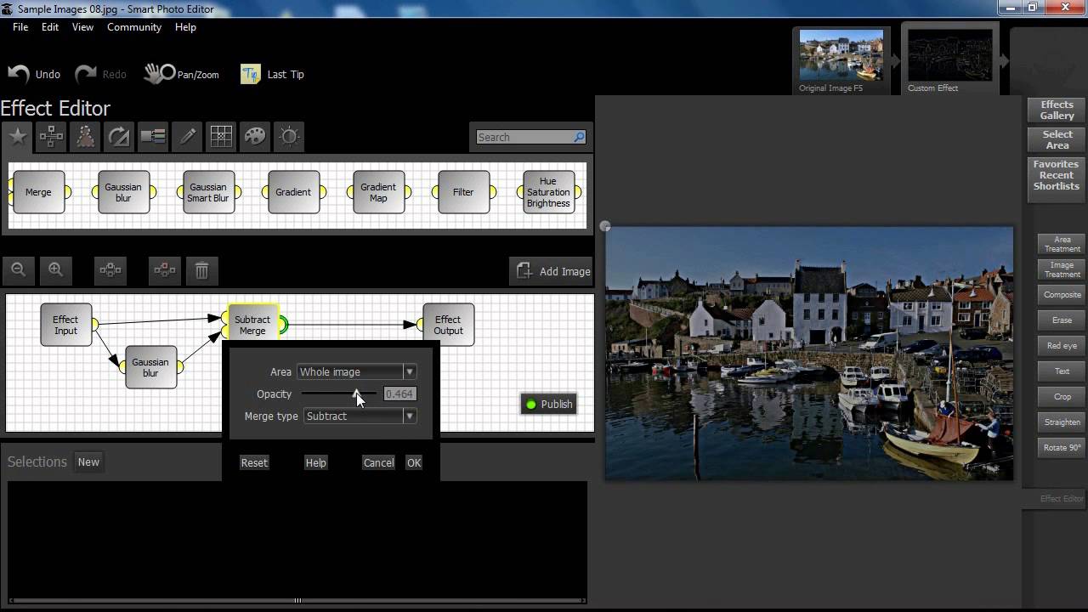Open the Community menu
The image size is (1088, 612).
tap(134, 27)
